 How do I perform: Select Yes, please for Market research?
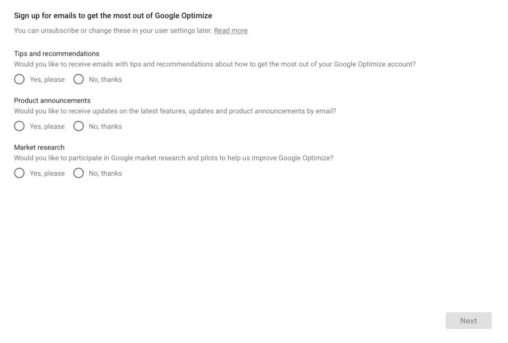click(19, 173)
